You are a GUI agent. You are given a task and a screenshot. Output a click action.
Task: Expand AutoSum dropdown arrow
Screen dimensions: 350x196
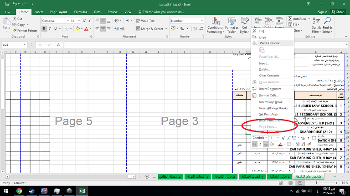tap(309, 19)
